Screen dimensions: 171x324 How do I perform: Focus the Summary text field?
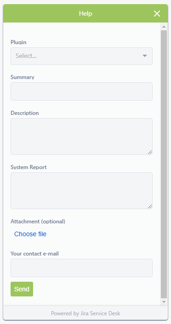pos(81,91)
